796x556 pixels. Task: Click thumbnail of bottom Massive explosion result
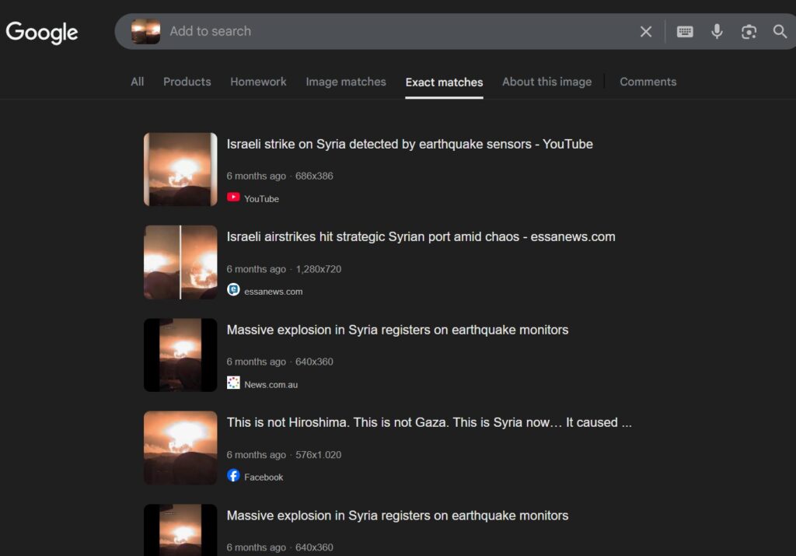point(180,530)
